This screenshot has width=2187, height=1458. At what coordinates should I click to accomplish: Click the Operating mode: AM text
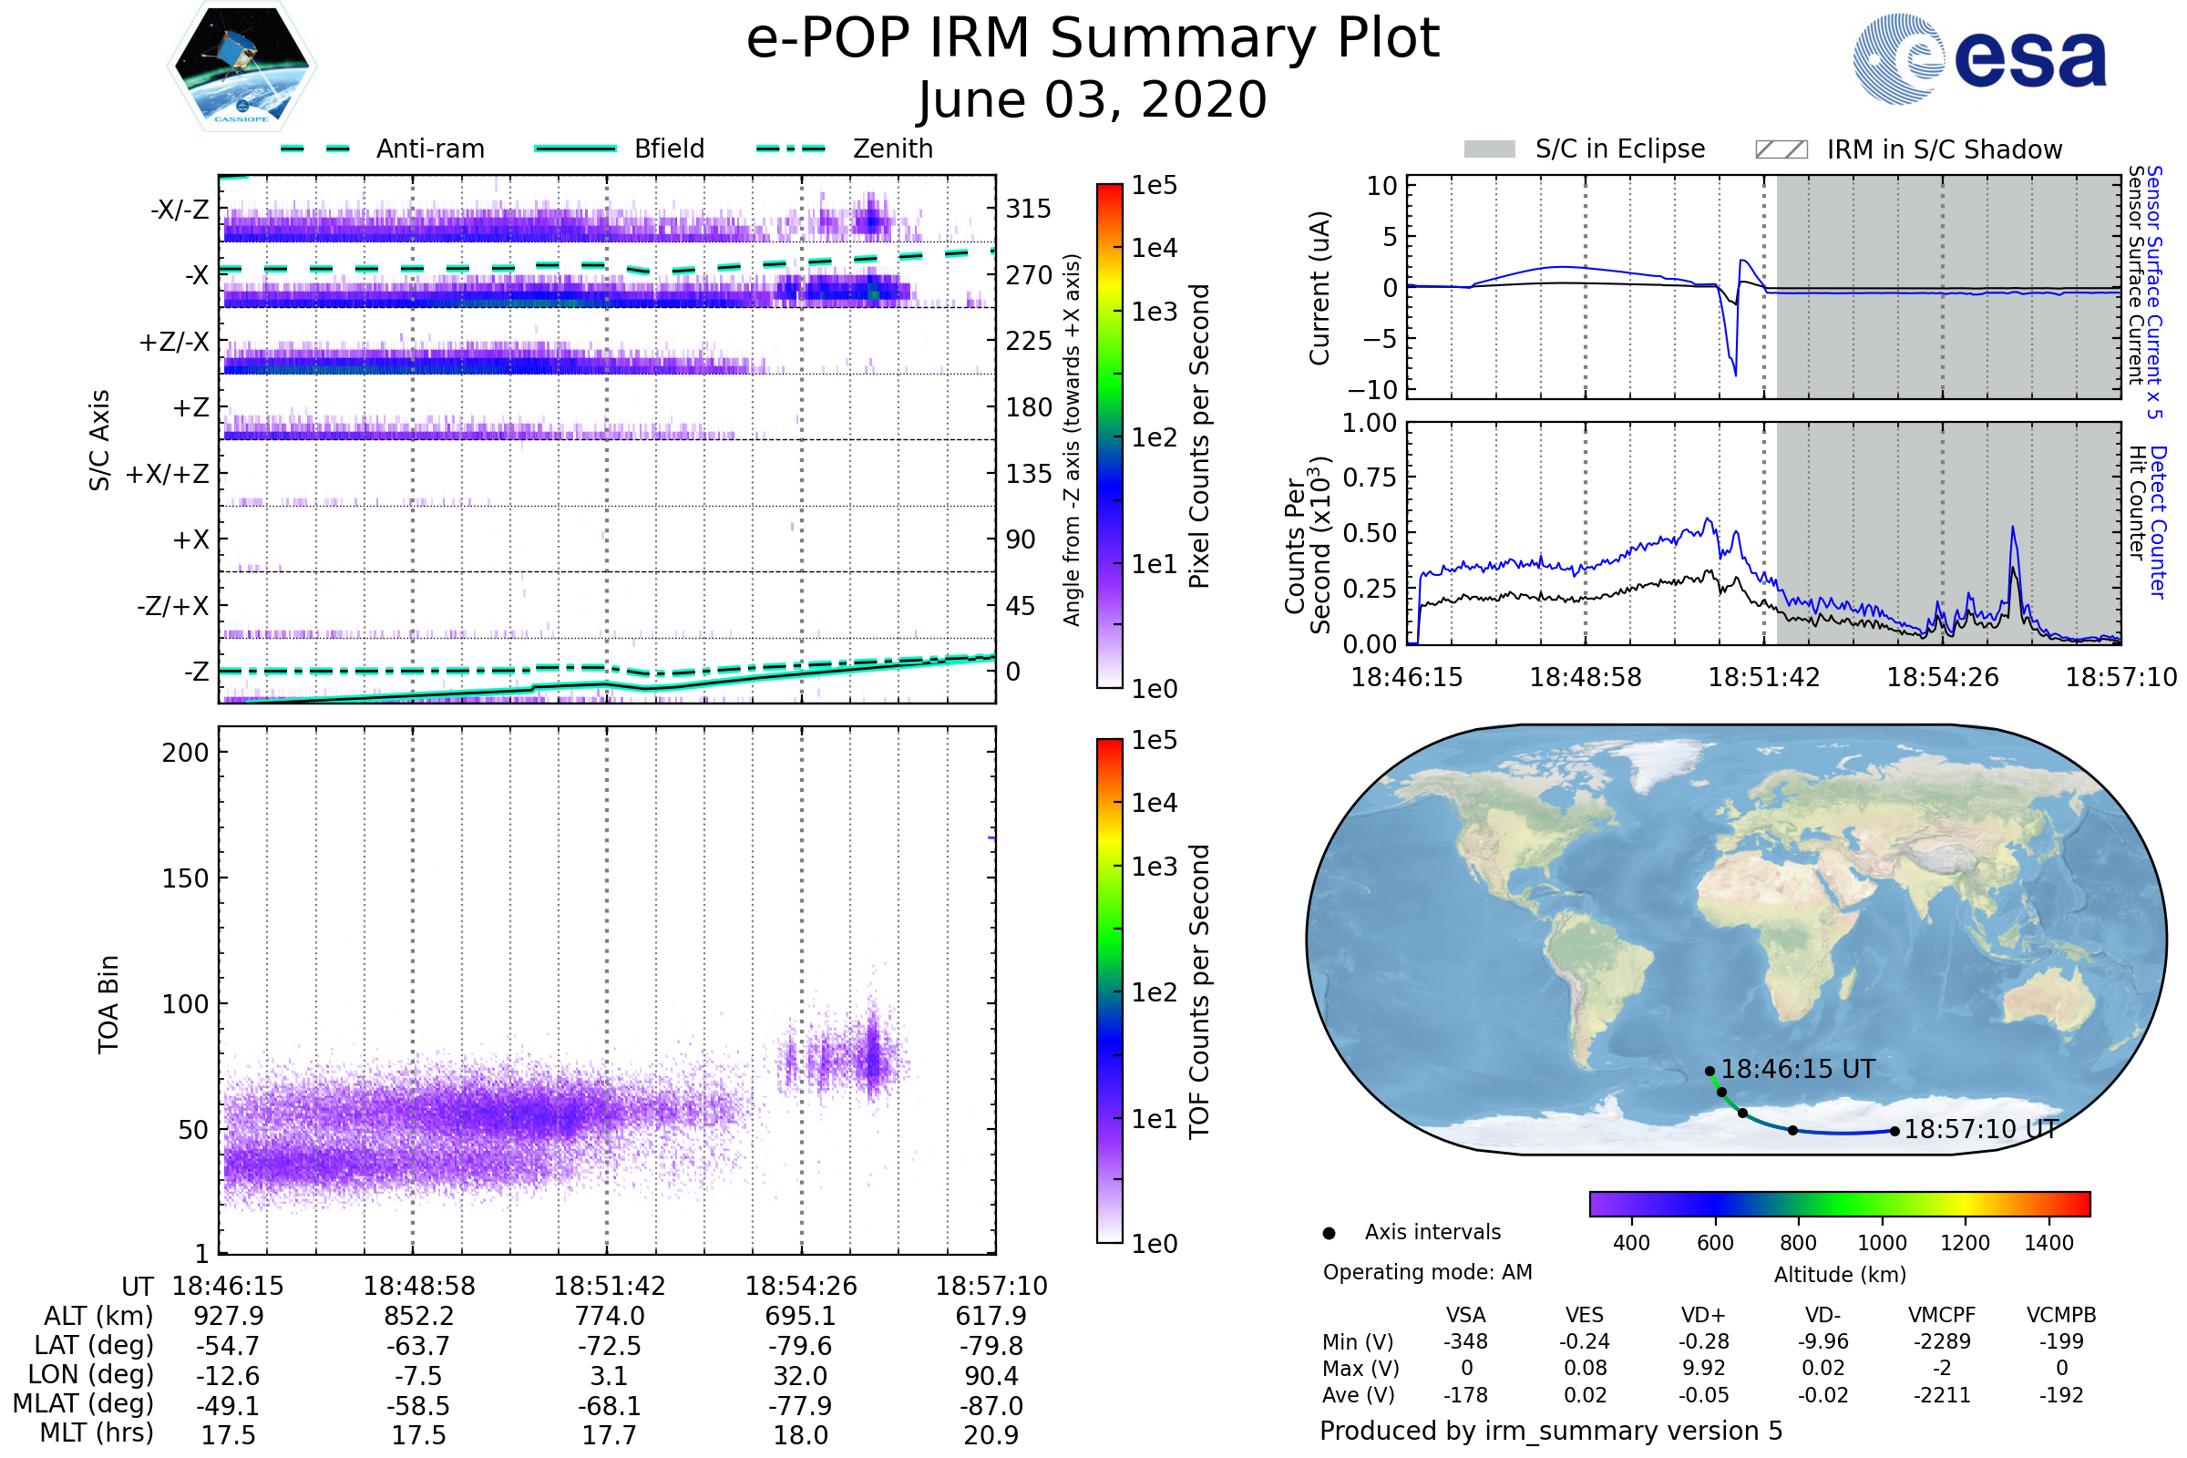(1427, 1272)
